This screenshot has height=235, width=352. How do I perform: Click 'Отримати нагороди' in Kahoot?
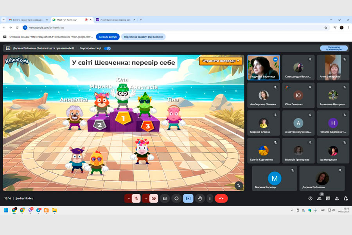(x=221, y=61)
